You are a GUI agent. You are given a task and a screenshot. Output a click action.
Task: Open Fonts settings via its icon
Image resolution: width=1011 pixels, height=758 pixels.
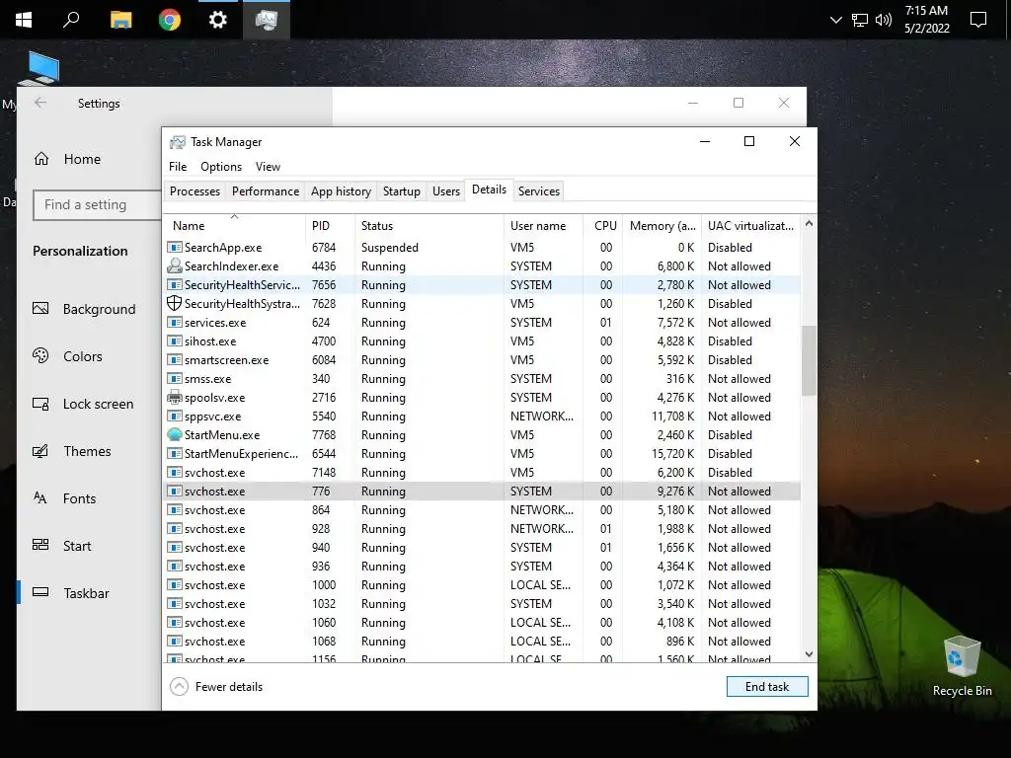coord(40,498)
